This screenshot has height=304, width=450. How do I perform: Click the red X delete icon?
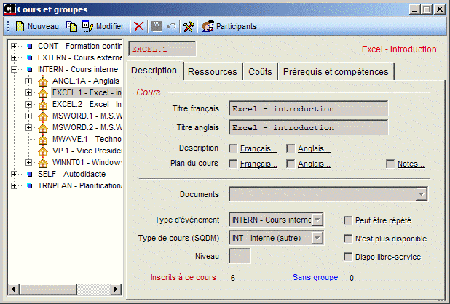click(x=139, y=26)
